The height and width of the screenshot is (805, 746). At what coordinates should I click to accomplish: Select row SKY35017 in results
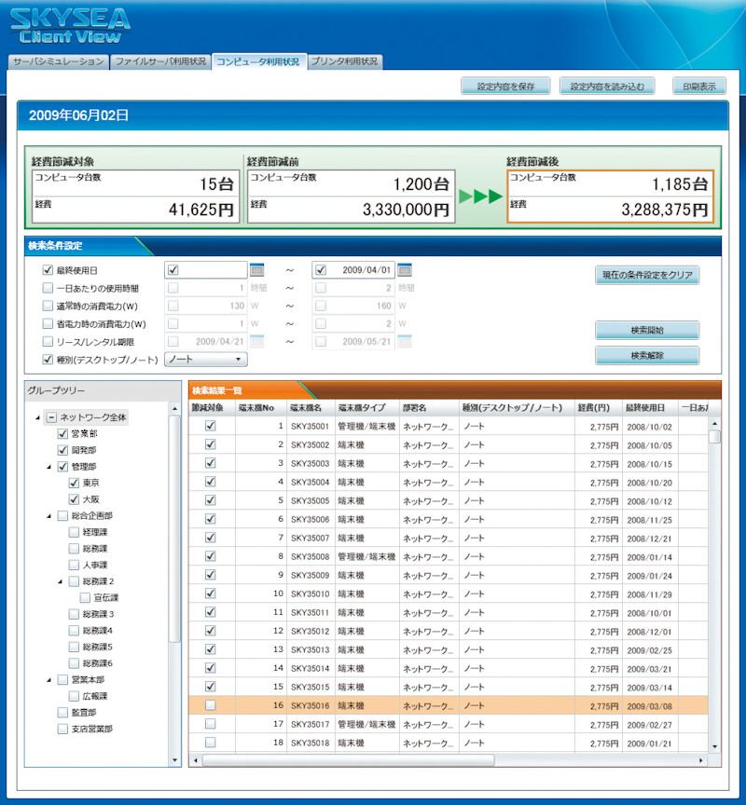click(448, 724)
